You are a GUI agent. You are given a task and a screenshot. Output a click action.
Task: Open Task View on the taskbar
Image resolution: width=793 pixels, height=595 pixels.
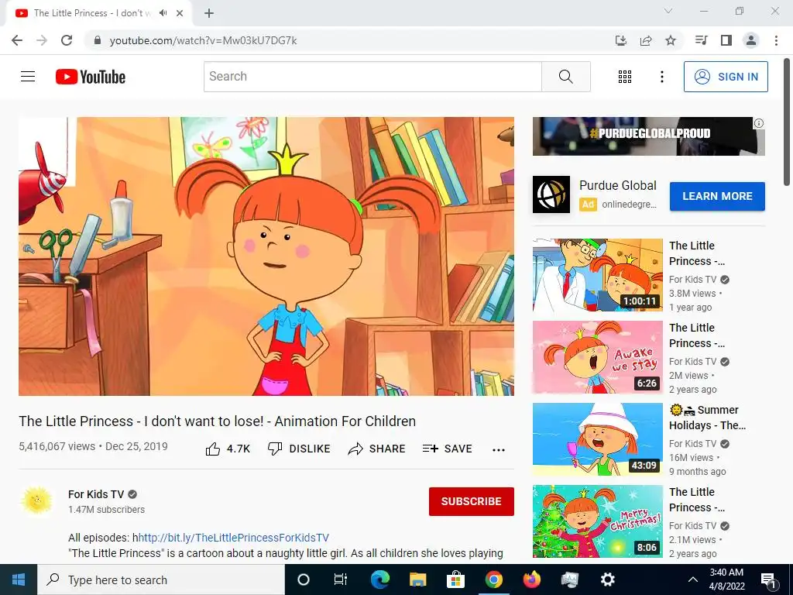pos(341,580)
